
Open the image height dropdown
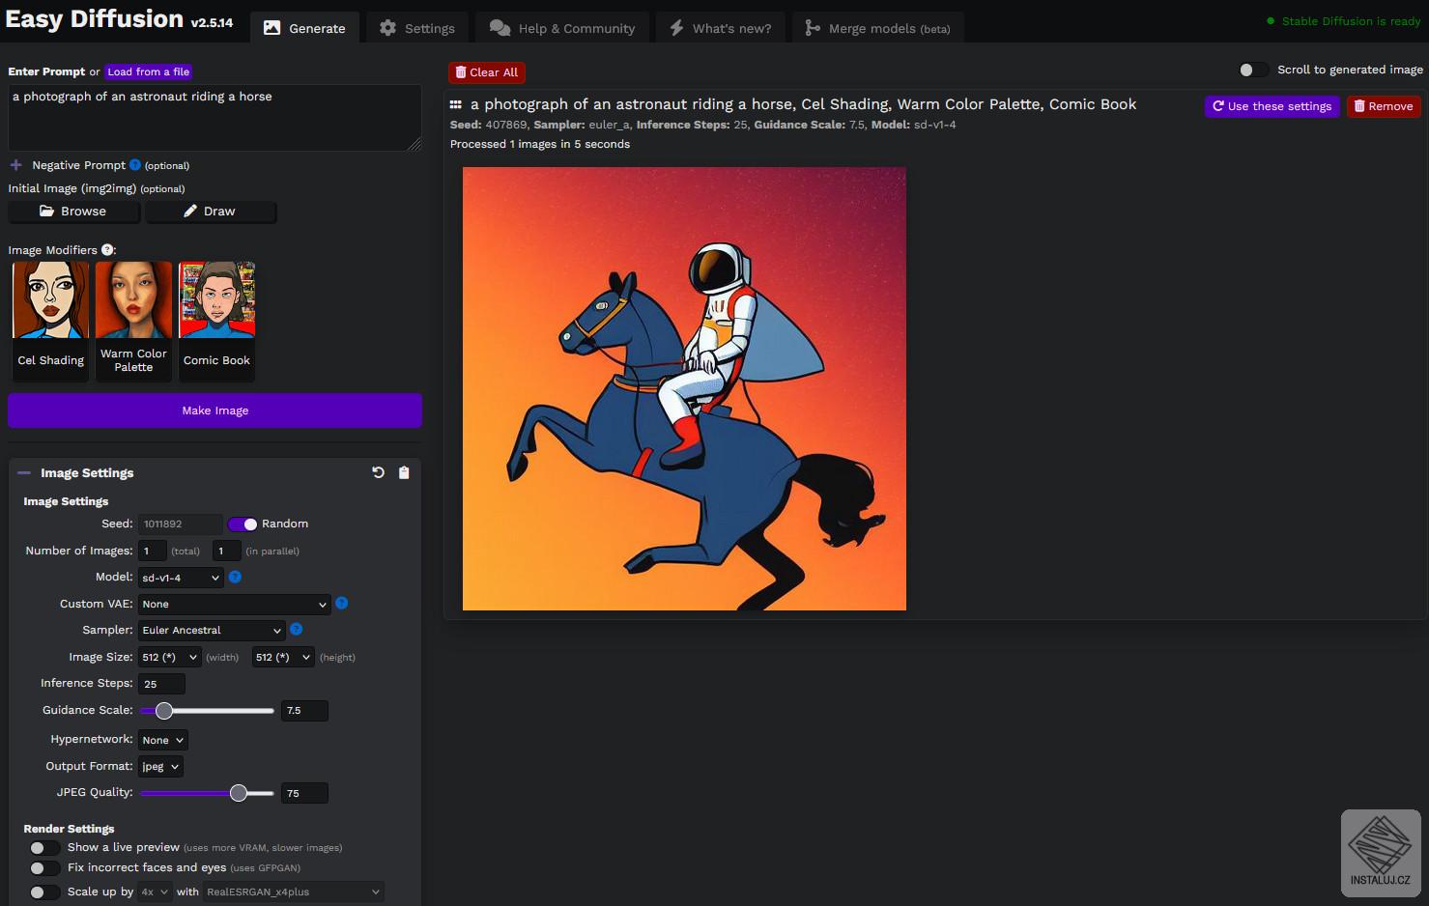283,658
